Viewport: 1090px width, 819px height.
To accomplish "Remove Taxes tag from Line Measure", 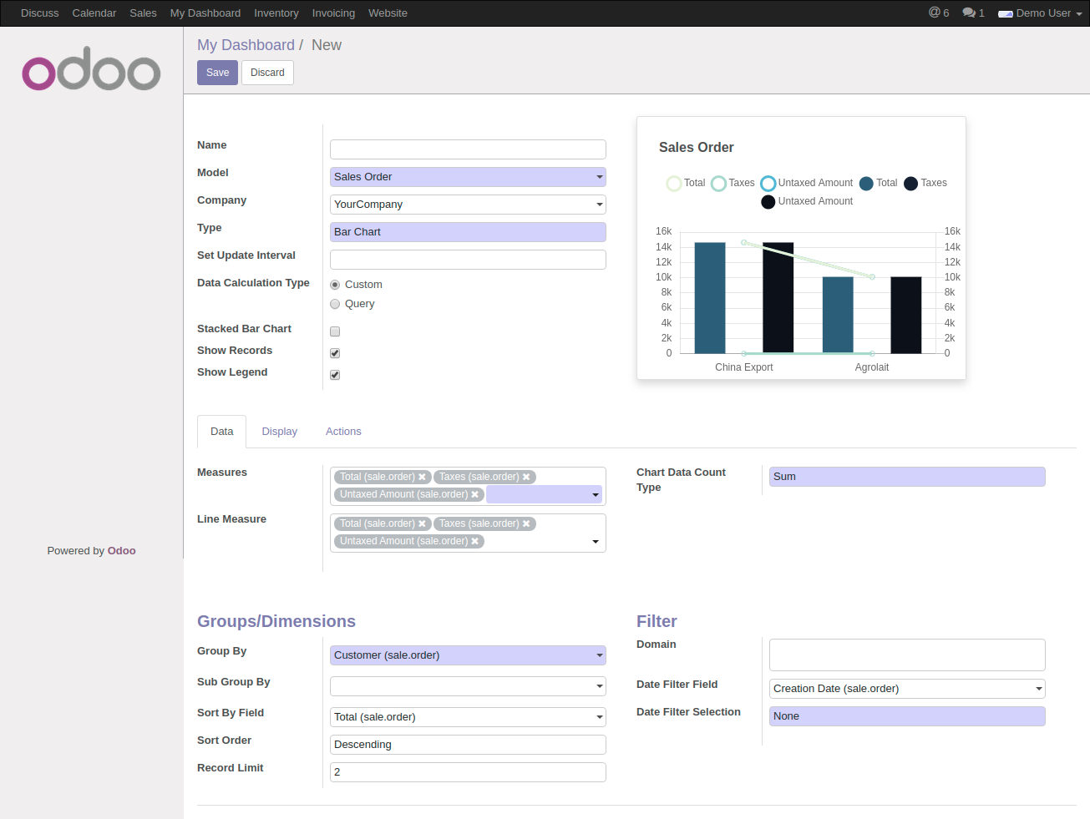I will click(526, 523).
